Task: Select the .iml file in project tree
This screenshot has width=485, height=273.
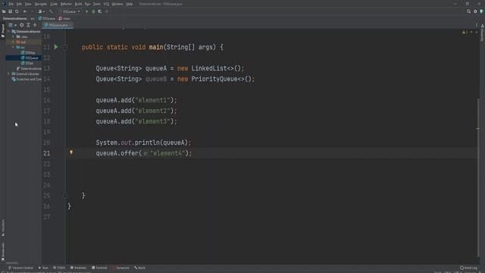Action: click(x=29, y=68)
